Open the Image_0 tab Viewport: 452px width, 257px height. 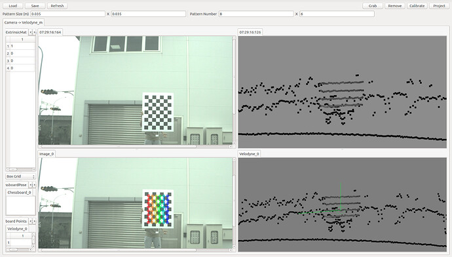pos(47,154)
